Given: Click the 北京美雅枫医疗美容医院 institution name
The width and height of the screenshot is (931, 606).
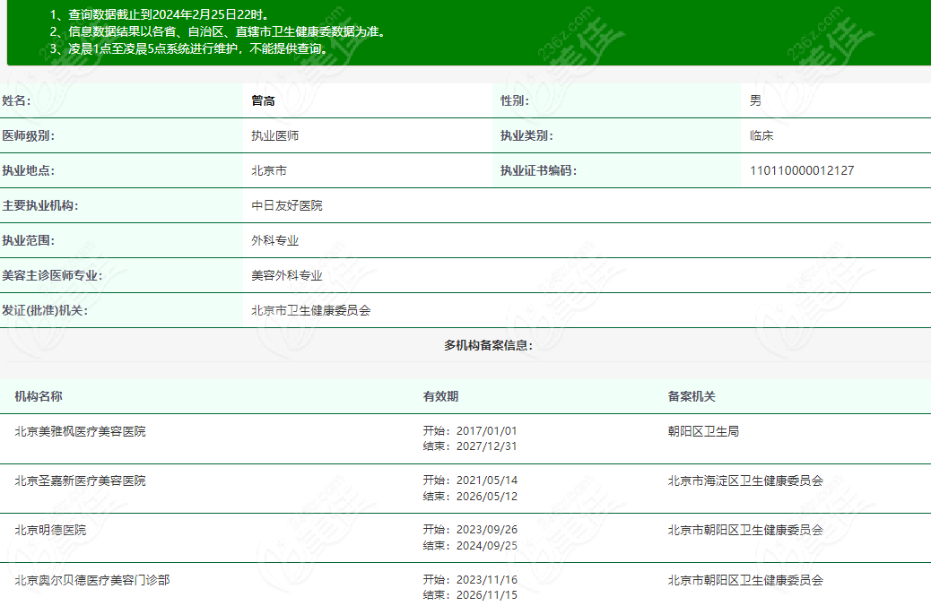Looking at the screenshot, I should click(80, 431).
